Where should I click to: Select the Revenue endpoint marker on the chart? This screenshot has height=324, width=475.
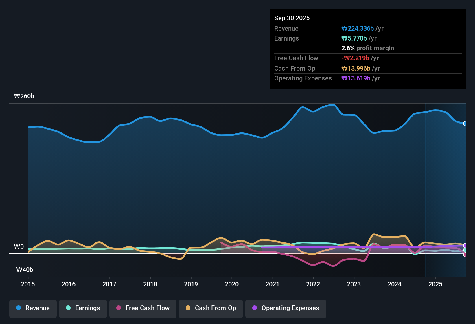pyautogui.click(x=465, y=124)
